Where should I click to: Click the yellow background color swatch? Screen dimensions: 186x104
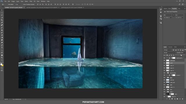pos(3,66)
